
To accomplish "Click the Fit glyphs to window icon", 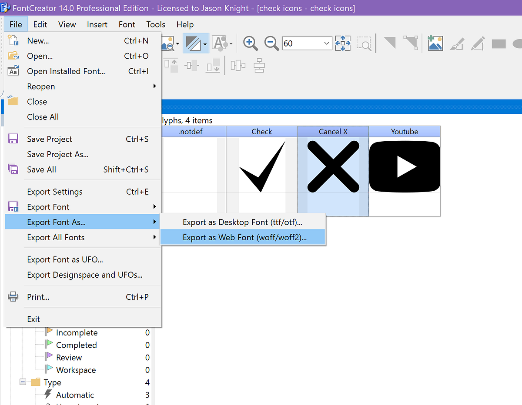I will tap(343, 43).
